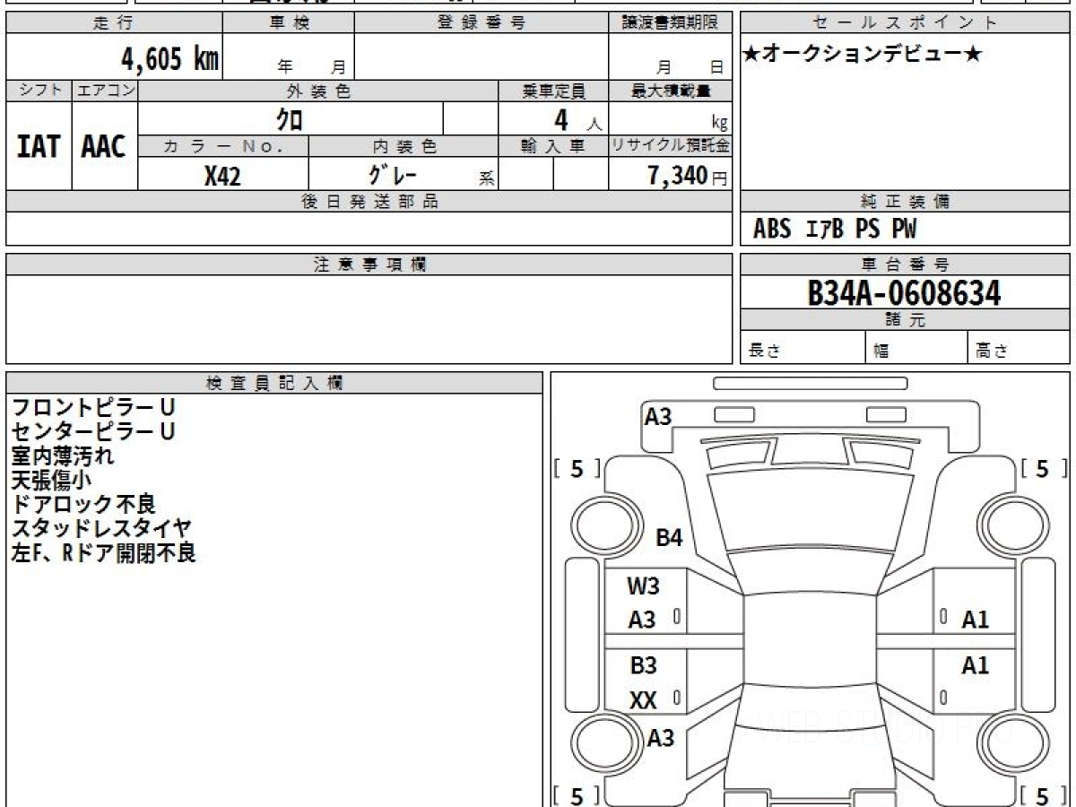
Task: Click the 7,340 yen recycle deposit
Action: pyautogui.click(x=678, y=177)
